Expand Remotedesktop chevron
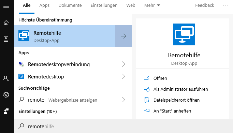Screen dimensions: 233x133 point(123,76)
